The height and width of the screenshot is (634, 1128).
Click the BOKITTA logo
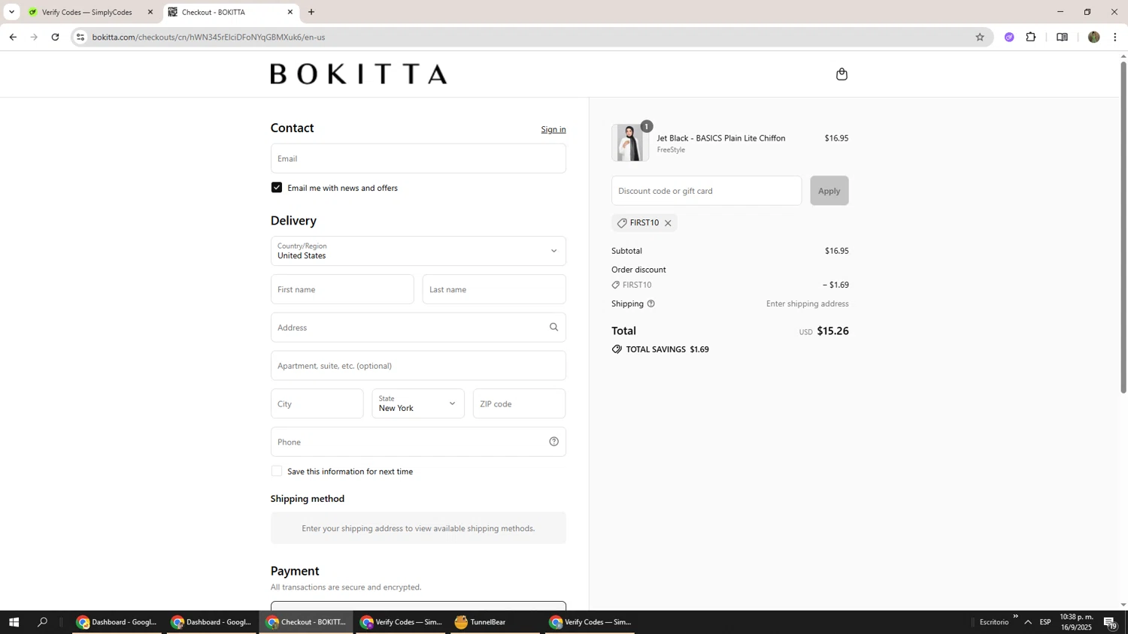point(359,74)
